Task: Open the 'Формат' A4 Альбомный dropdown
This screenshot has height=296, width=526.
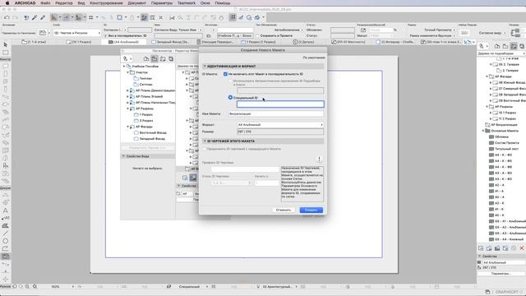Action: [x=280, y=124]
